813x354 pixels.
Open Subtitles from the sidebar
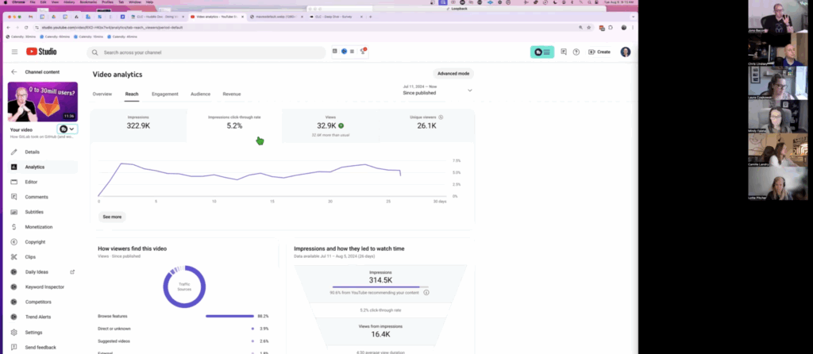[33, 212]
